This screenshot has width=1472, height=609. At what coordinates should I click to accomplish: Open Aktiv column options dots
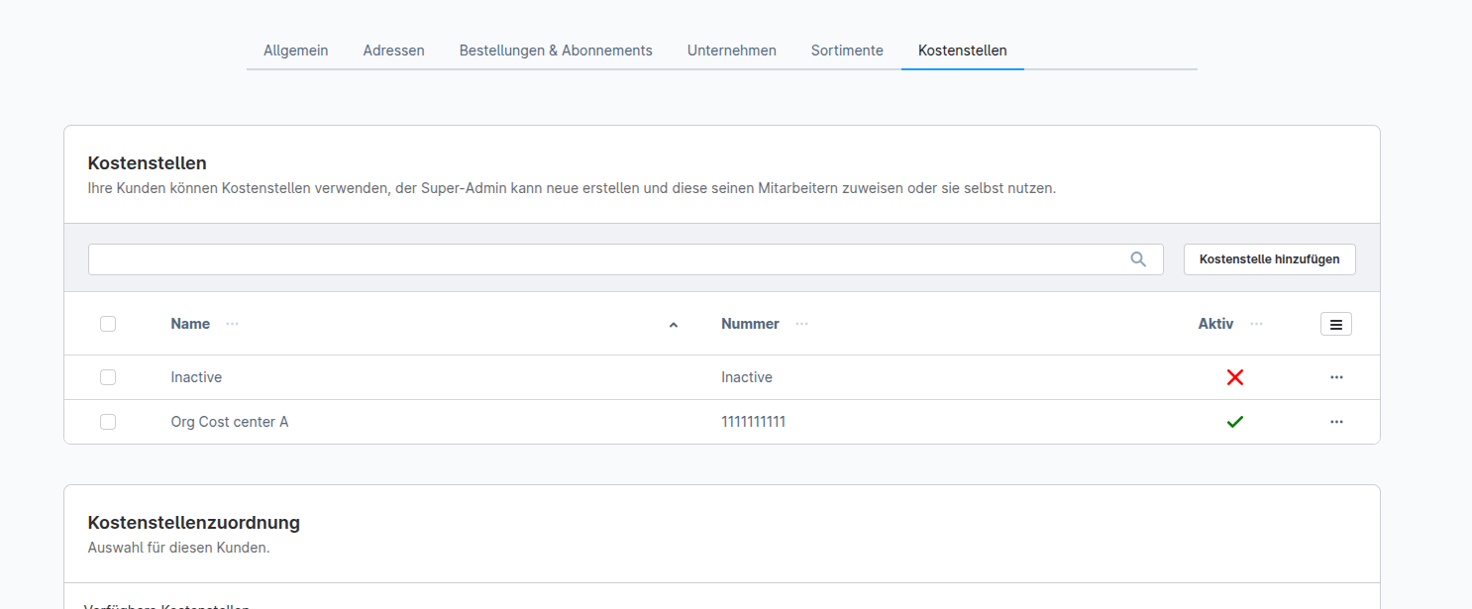coord(1256,324)
